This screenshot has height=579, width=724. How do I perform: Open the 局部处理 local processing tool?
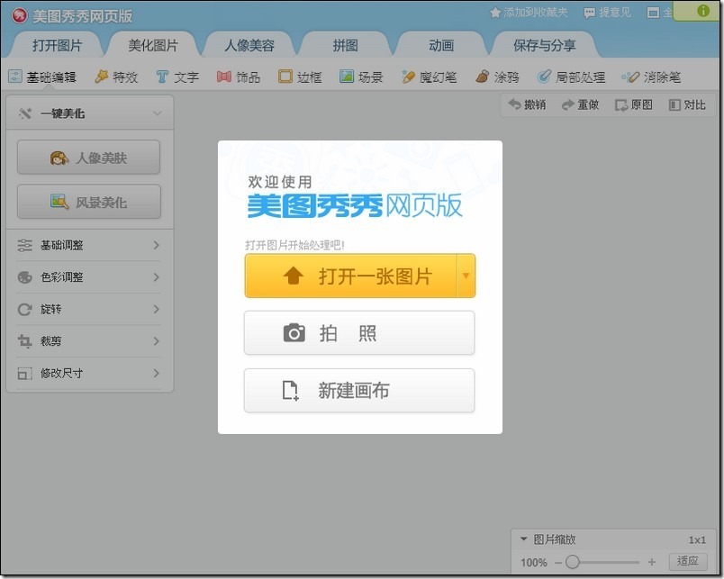(x=571, y=77)
